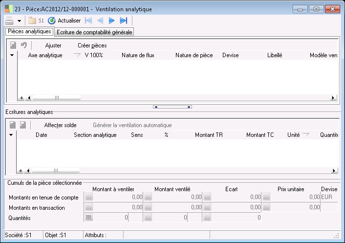The image size is (345, 243).
Task: Sort by Section analytique column header
Action: point(95,135)
